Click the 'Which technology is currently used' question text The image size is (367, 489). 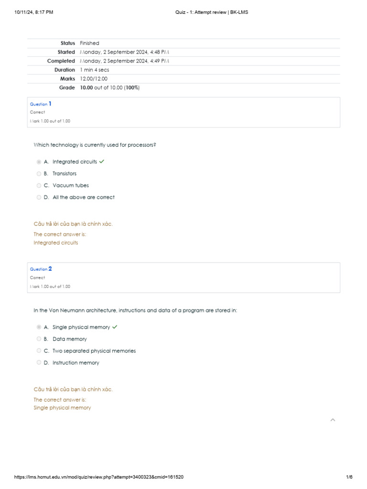click(x=95, y=145)
